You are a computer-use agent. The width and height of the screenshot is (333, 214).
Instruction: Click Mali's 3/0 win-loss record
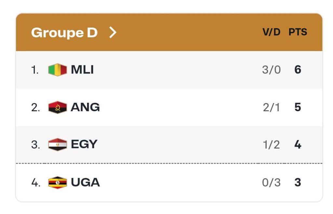click(x=271, y=70)
